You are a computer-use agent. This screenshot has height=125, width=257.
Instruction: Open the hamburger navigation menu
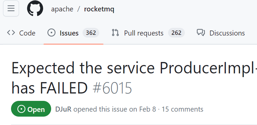(x=11, y=8)
